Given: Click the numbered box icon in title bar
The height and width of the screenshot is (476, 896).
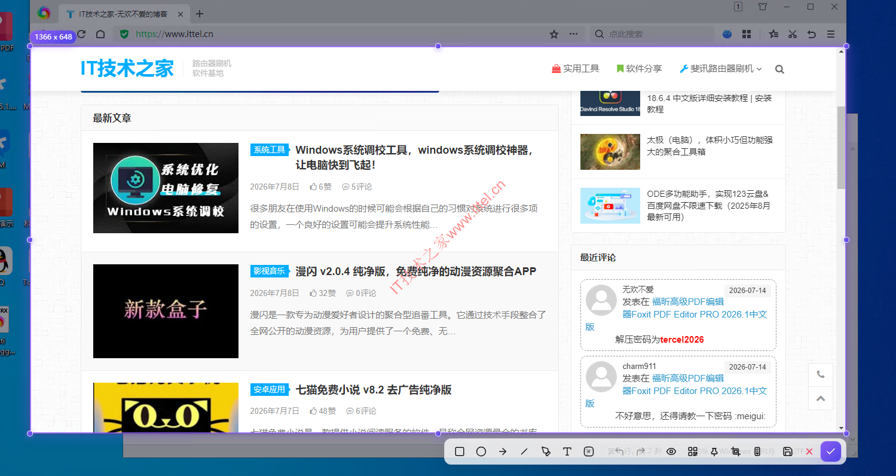Looking at the screenshot, I should 738,7.
